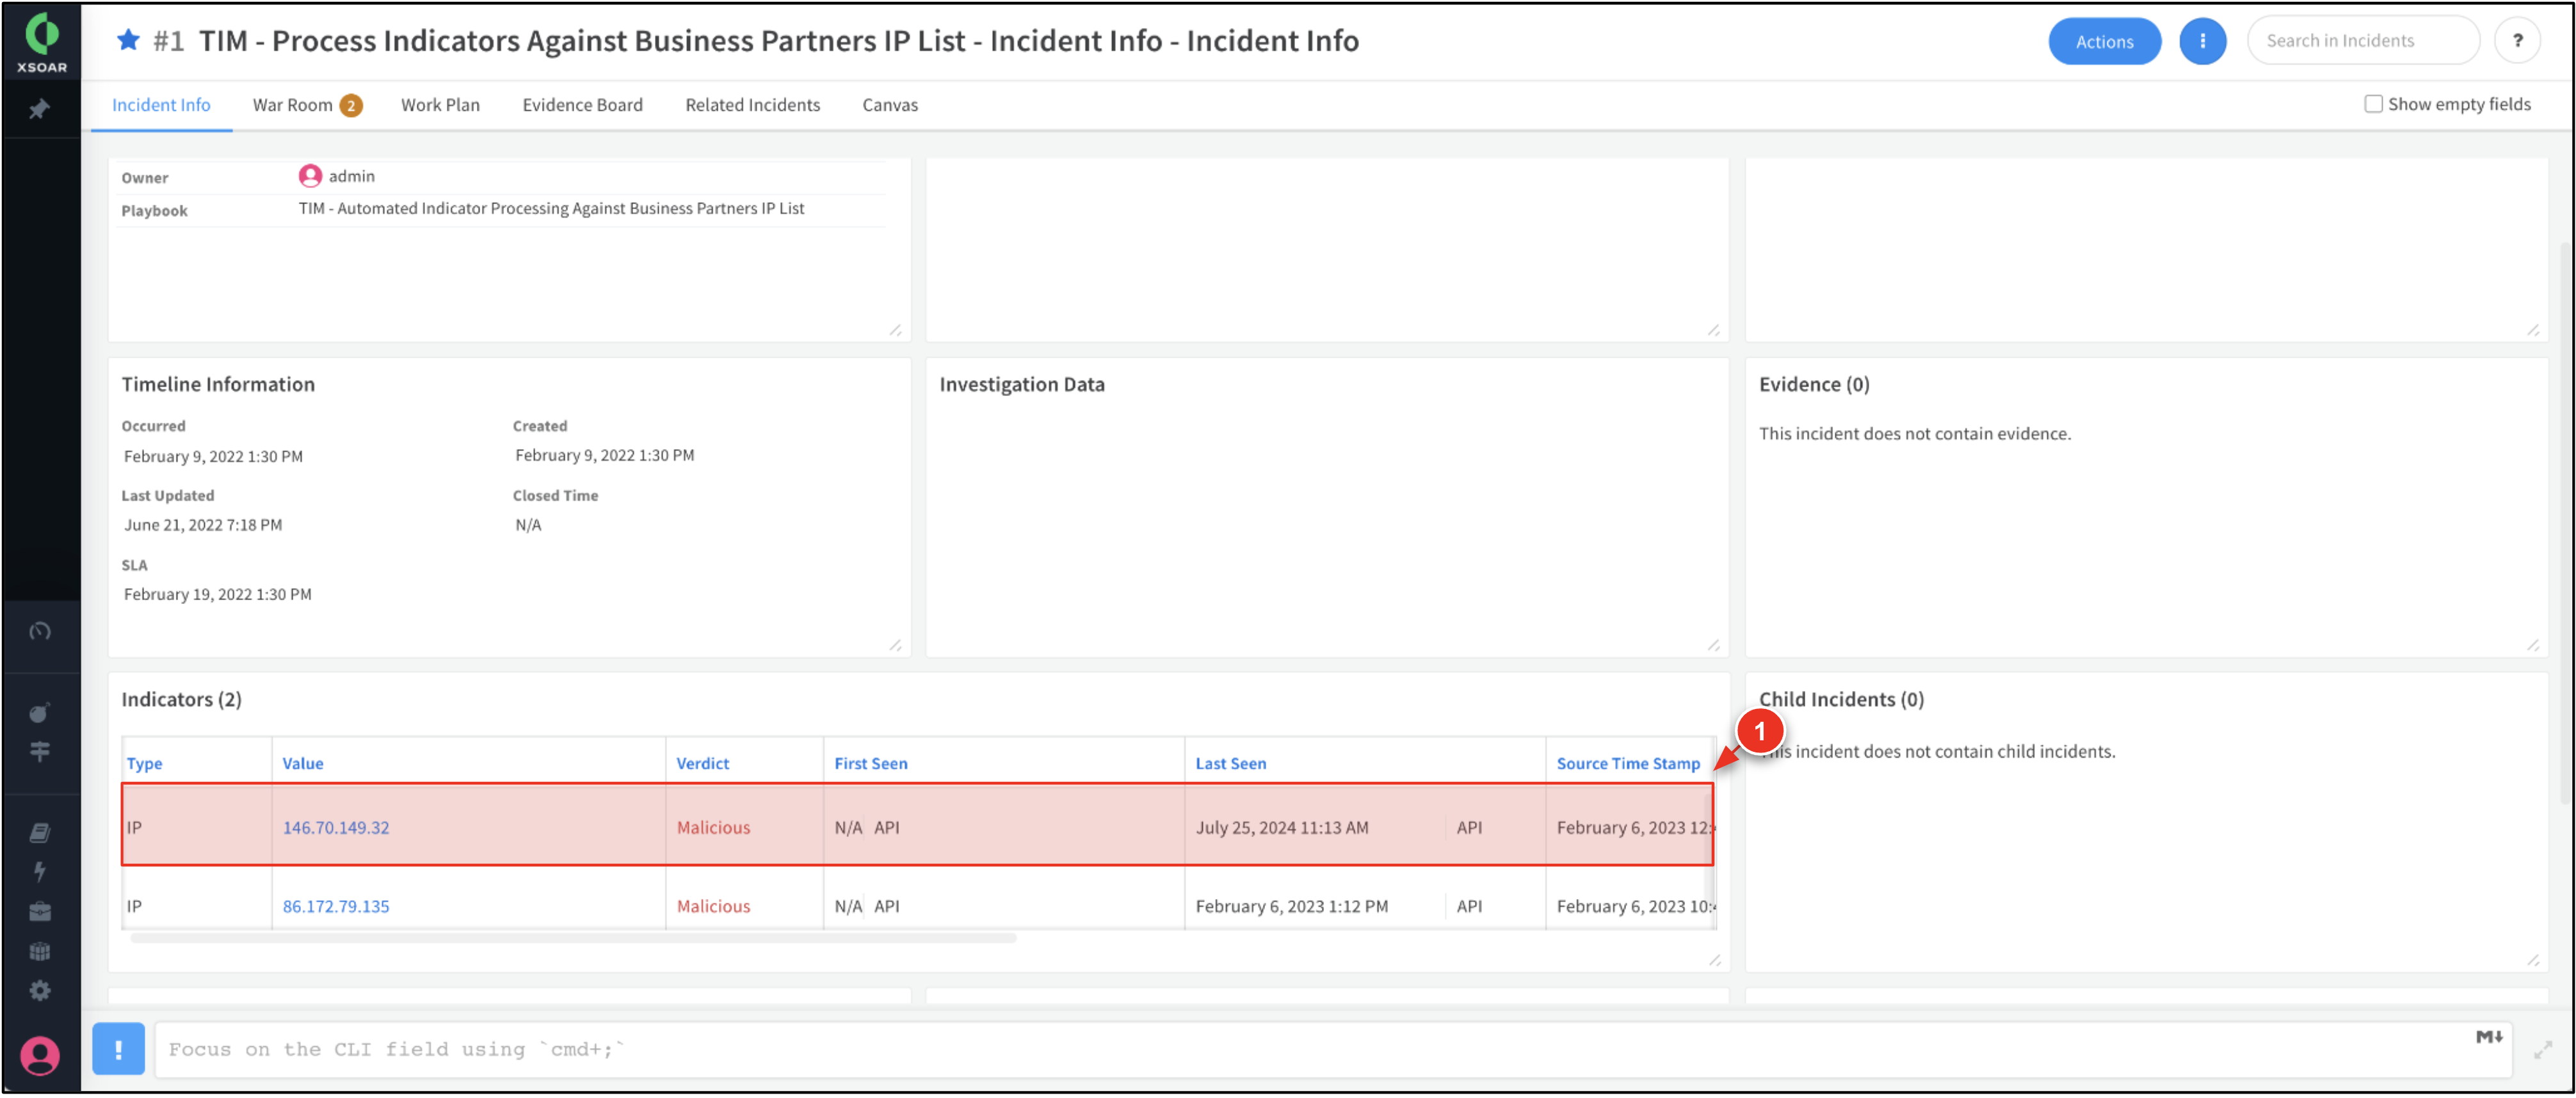2576x1098 pixels.
Task: Click the Occurred date February 9, 2022 1:30 PM
Action: coord(213,457)
